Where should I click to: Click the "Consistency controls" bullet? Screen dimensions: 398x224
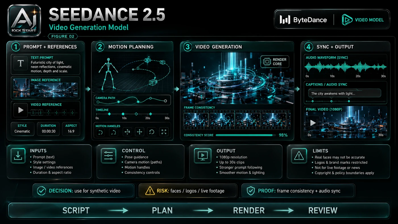point(142,173)
